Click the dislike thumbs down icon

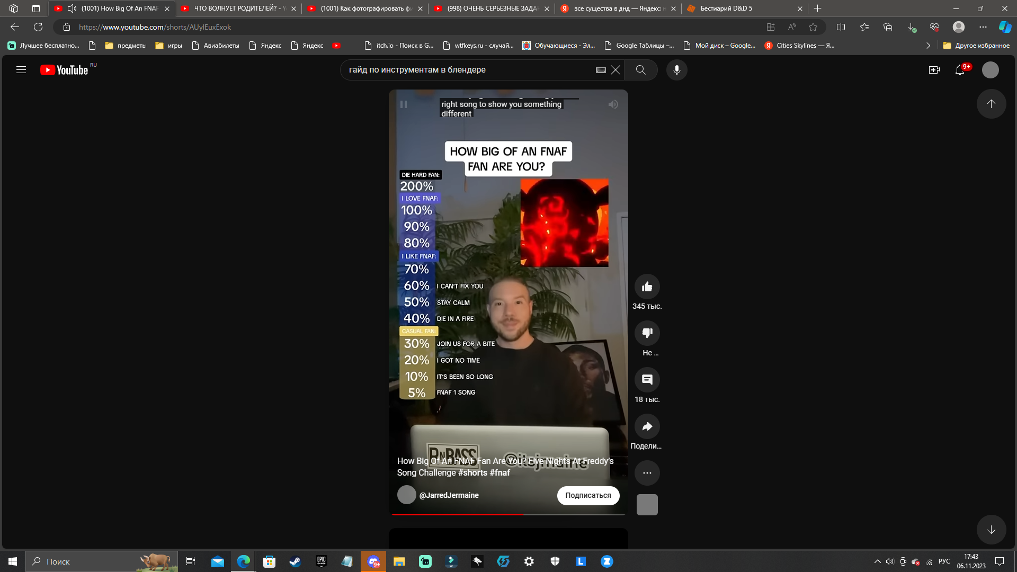(x=647, y=333)
